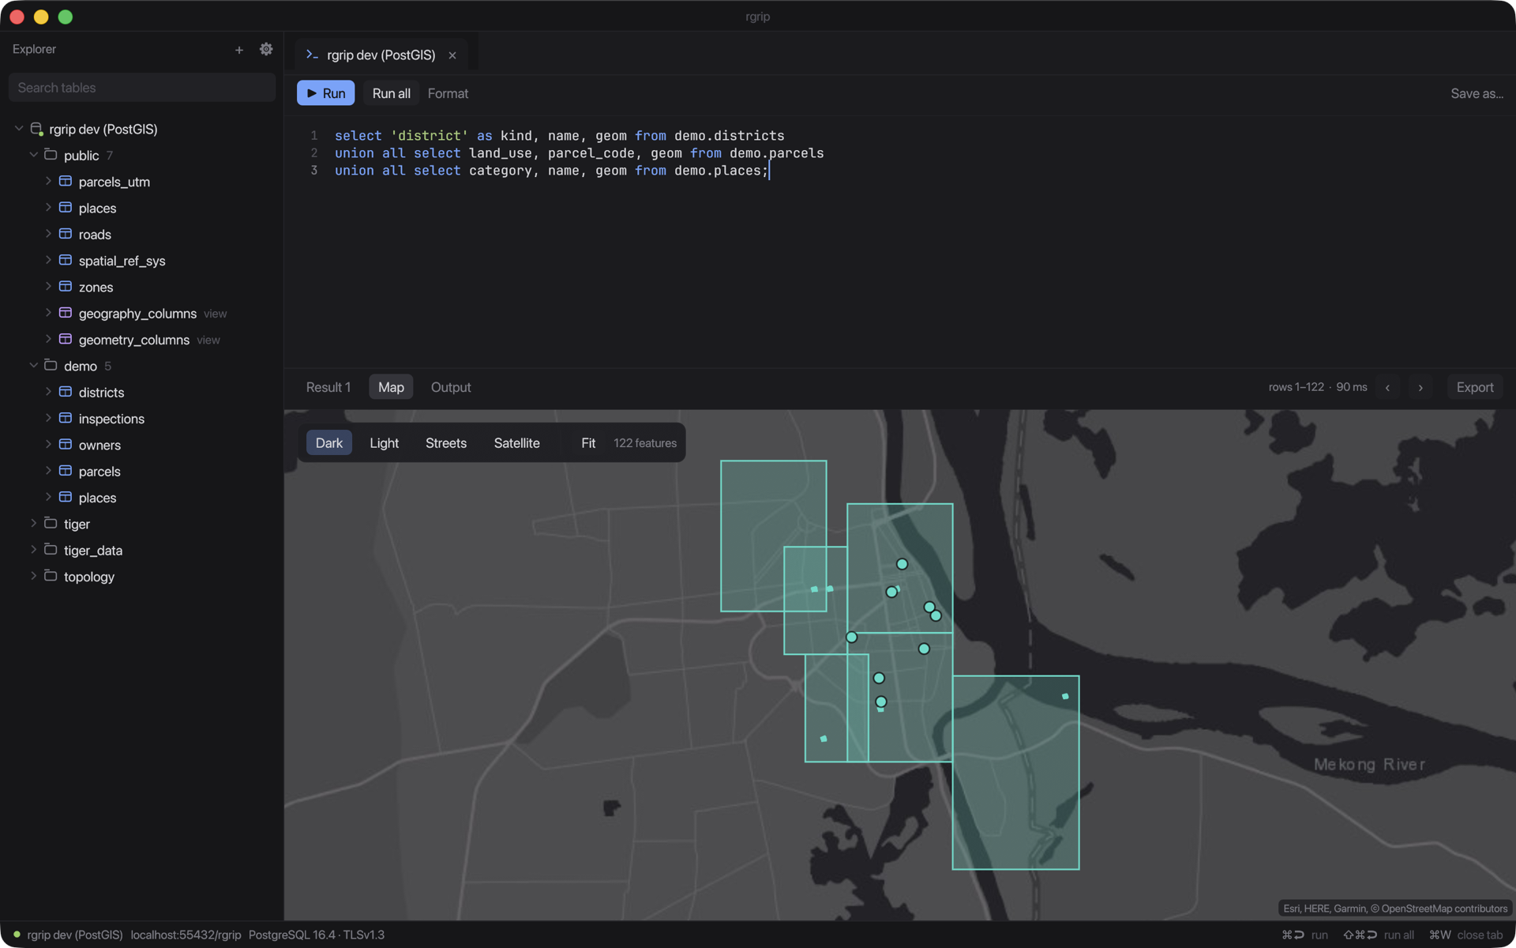The width and height of the screenshot is (1516, 948).
Task: Close the rgrip dev (PostGIS) query tab
Action: tap(452, 55)
